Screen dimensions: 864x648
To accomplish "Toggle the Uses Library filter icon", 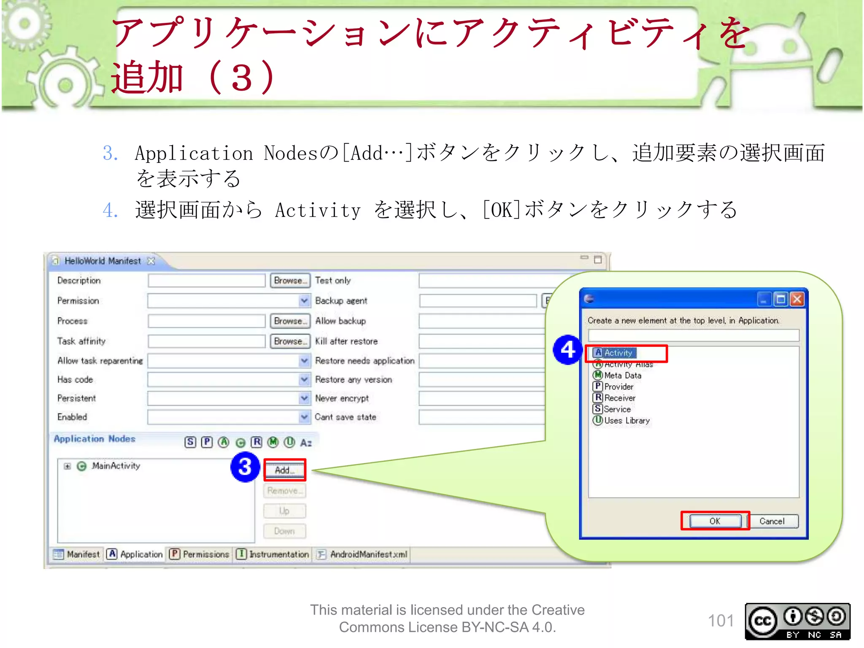I will point(289,442).
